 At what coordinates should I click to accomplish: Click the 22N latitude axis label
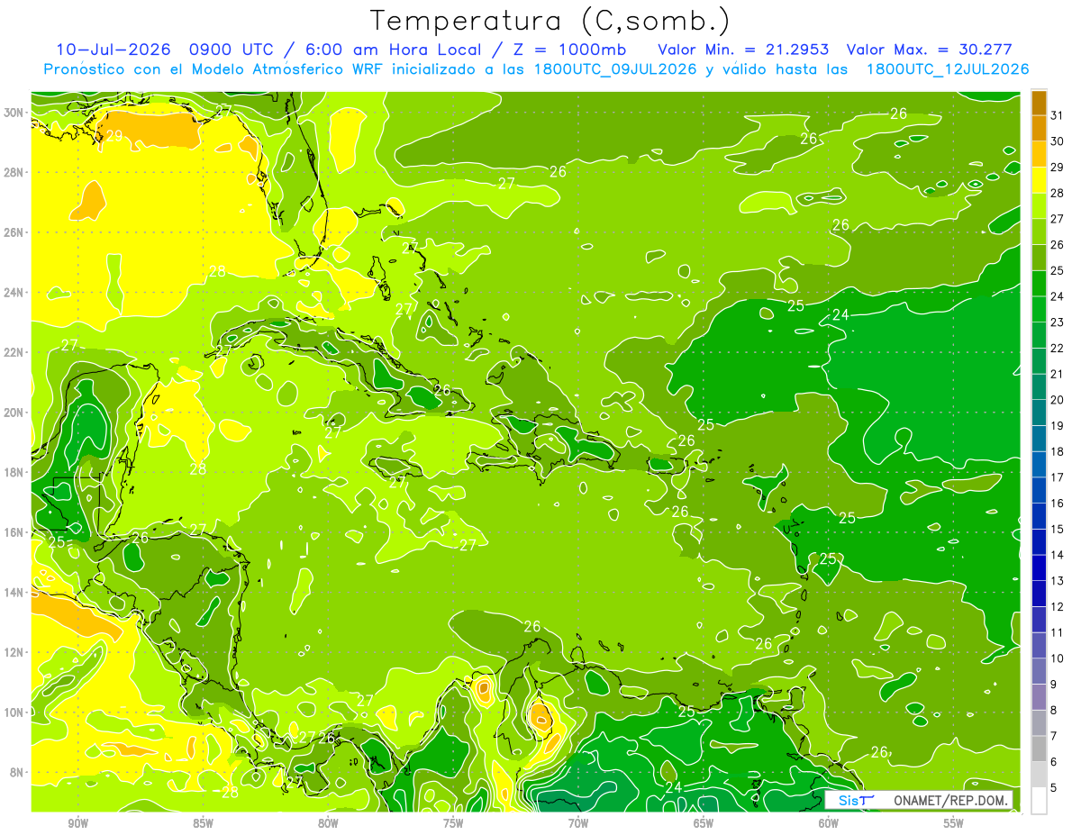coord(14,352)
